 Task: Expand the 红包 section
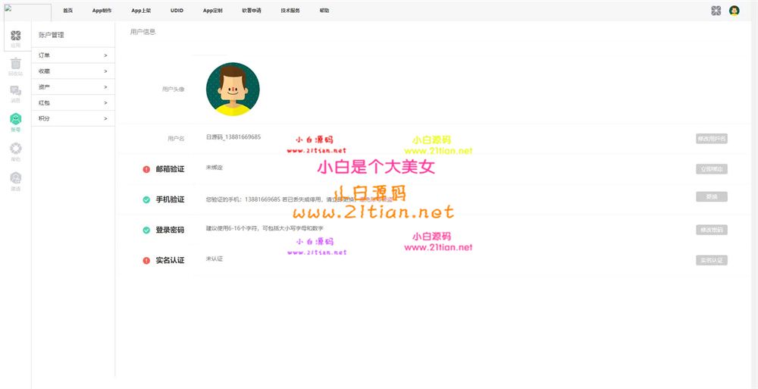[x=73, y=102]
